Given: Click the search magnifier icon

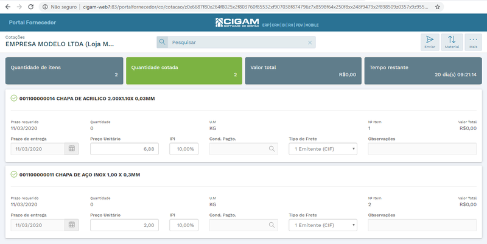Looking at the screenshot, I should [162, 42].
